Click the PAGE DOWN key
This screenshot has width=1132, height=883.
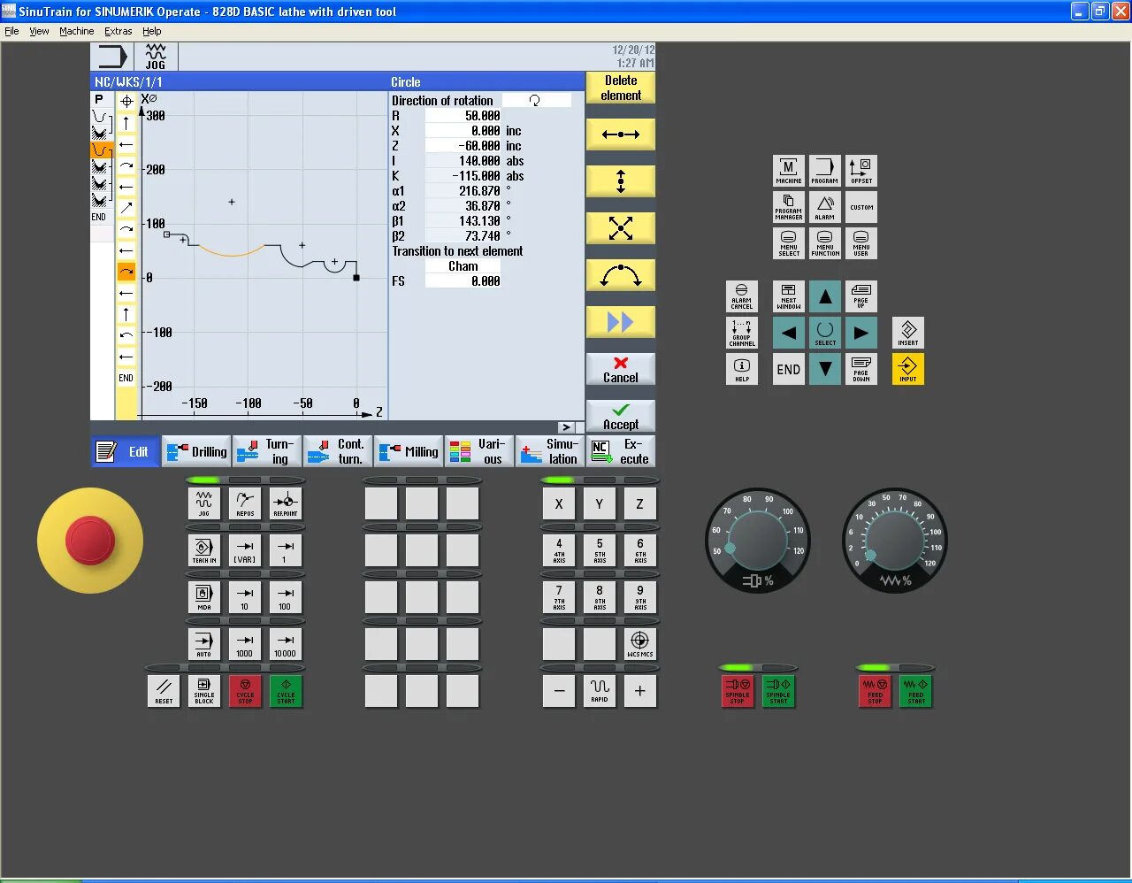pyautogui.click(x=861, y=369)
